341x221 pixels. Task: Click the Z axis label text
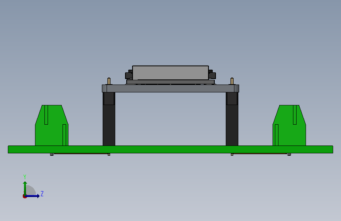(x=42, y=193)
